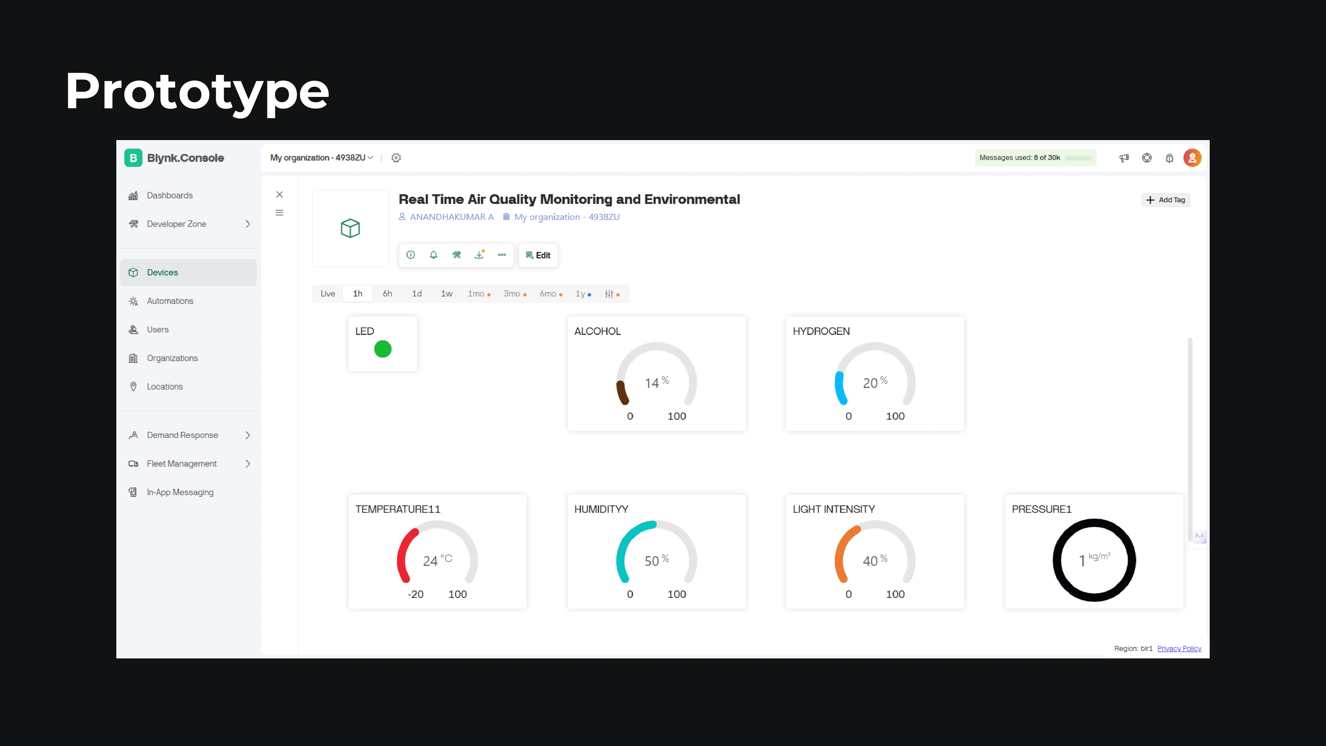Open the three-dots more actions menu

(502, 255)
